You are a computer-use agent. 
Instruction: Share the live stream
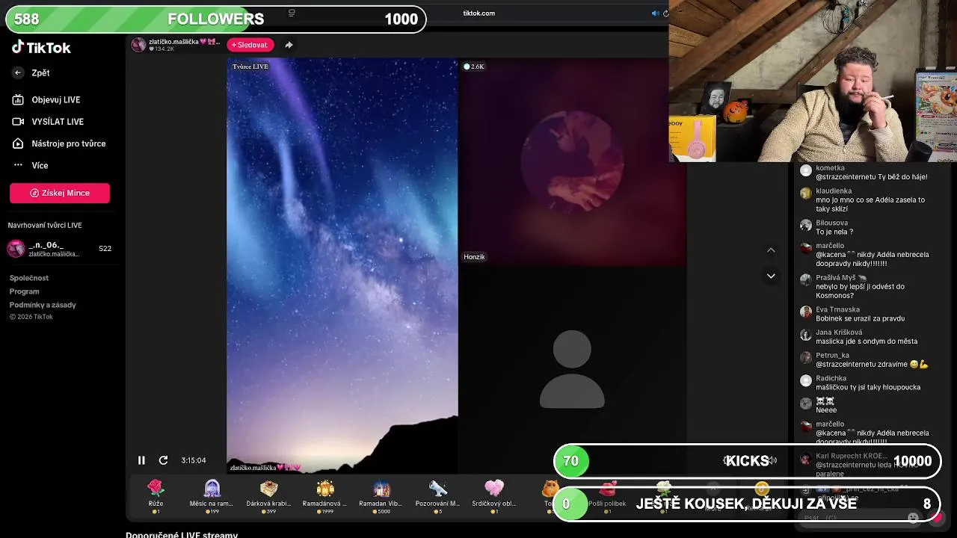(x=289, y=45)
